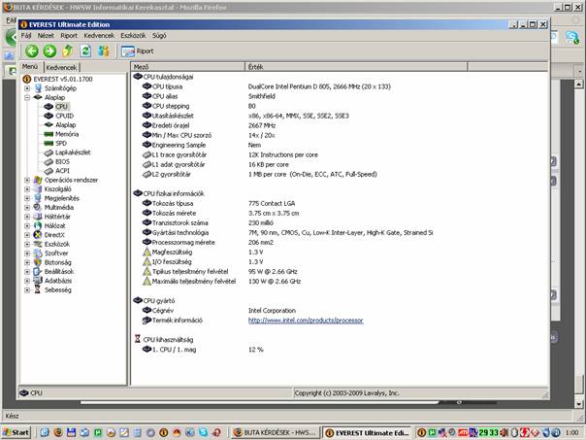The height and width of the screenshot is (440, 586).
Task: Expand the Operációs rendszer tree node
Action: (x=27, y=180)
